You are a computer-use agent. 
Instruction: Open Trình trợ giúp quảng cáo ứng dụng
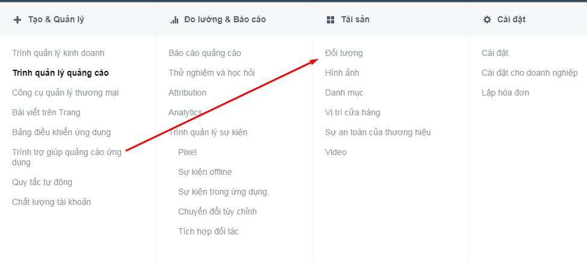click(x=67, y=157)
